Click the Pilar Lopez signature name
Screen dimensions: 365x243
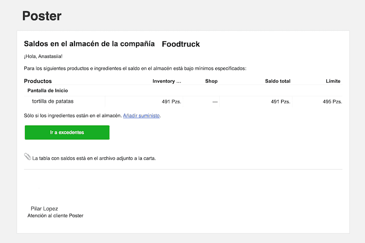coord(44,209)
